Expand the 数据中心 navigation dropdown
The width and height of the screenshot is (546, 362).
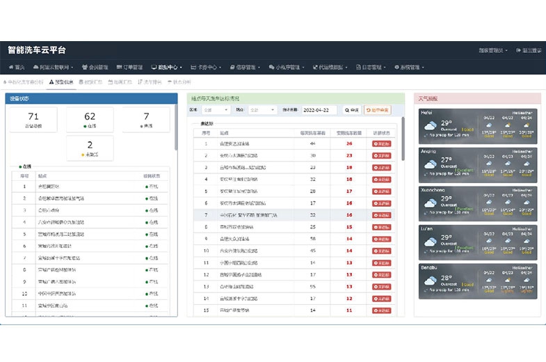pyautogui.click(x=167, y=68)
